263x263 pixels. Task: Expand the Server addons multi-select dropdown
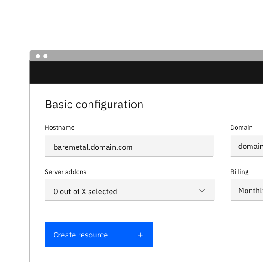(x=130, y=190)
